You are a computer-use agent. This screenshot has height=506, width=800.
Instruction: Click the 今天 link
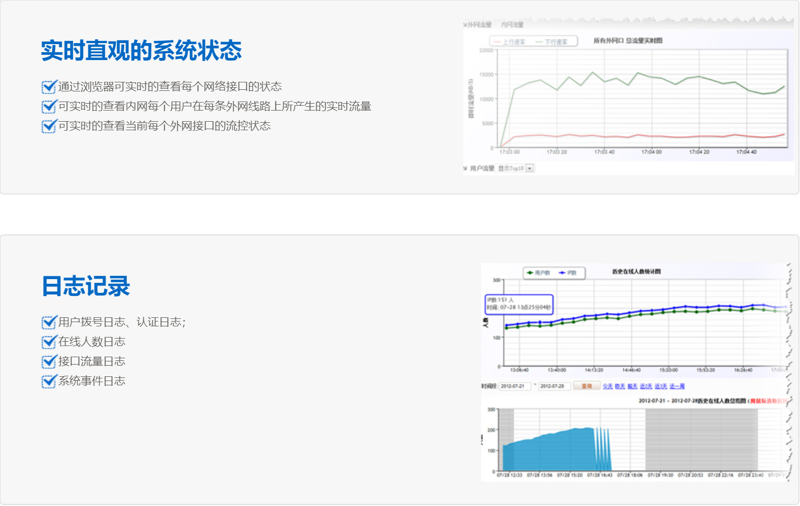608,386
